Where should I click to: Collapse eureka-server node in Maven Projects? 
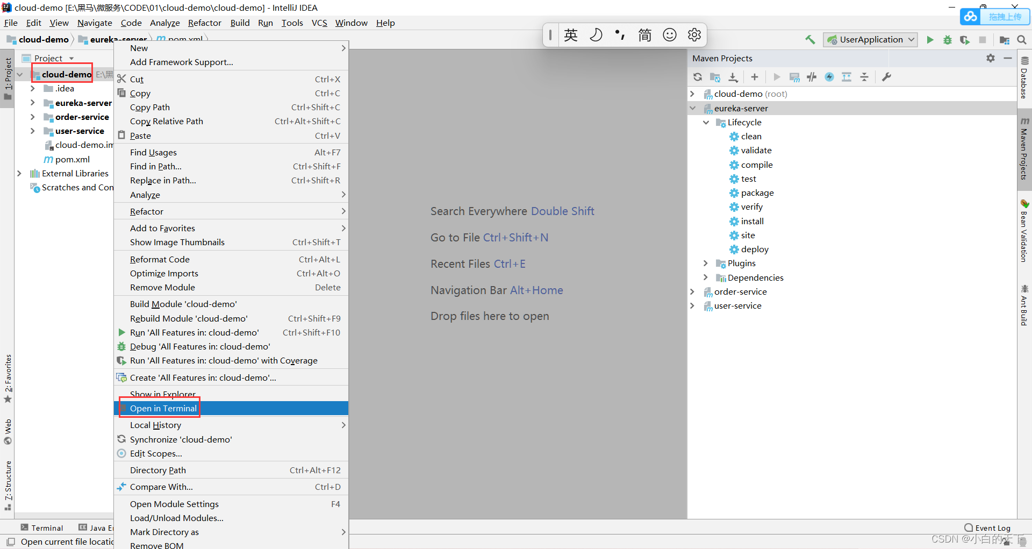(x=693, y=108)
